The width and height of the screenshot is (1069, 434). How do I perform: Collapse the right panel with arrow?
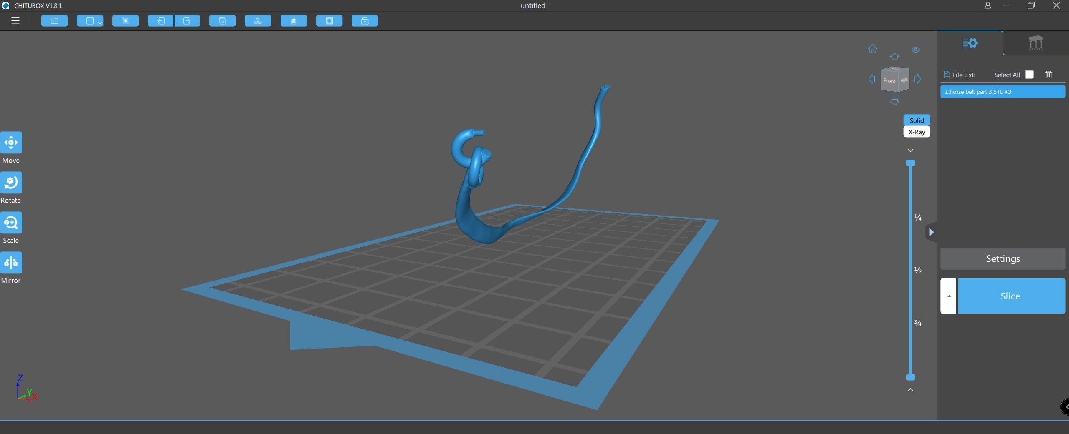pos(931,232)
